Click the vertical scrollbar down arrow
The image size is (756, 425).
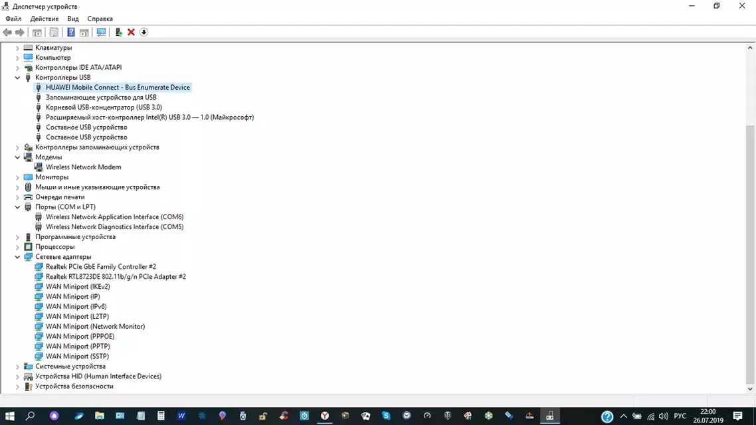point(750,389)
